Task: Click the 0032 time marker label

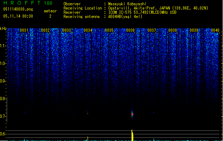Action: pos(45,30)
